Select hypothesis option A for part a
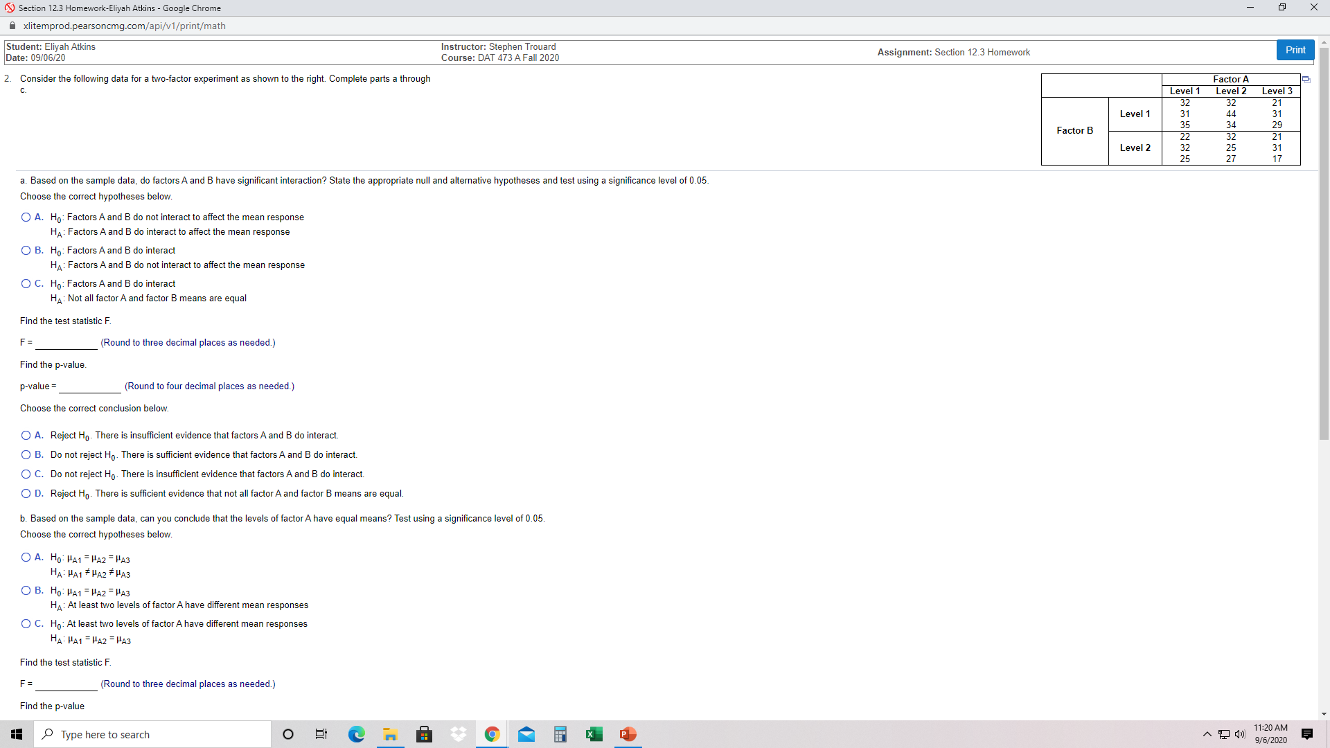This screenshot has height=748, width=1330. [26, 217]
